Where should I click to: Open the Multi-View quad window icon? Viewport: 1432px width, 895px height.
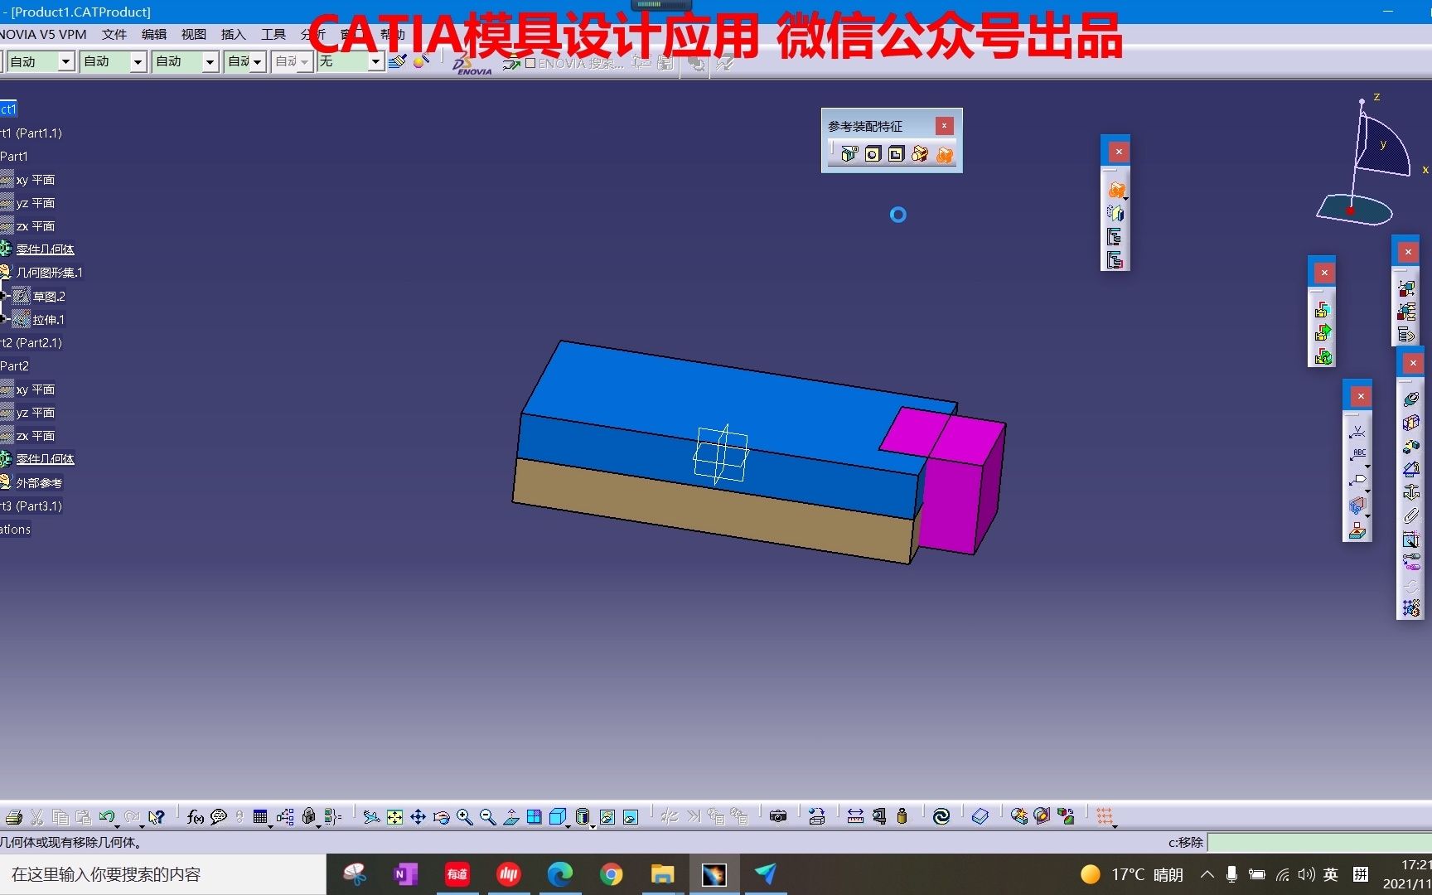(535, 817)
